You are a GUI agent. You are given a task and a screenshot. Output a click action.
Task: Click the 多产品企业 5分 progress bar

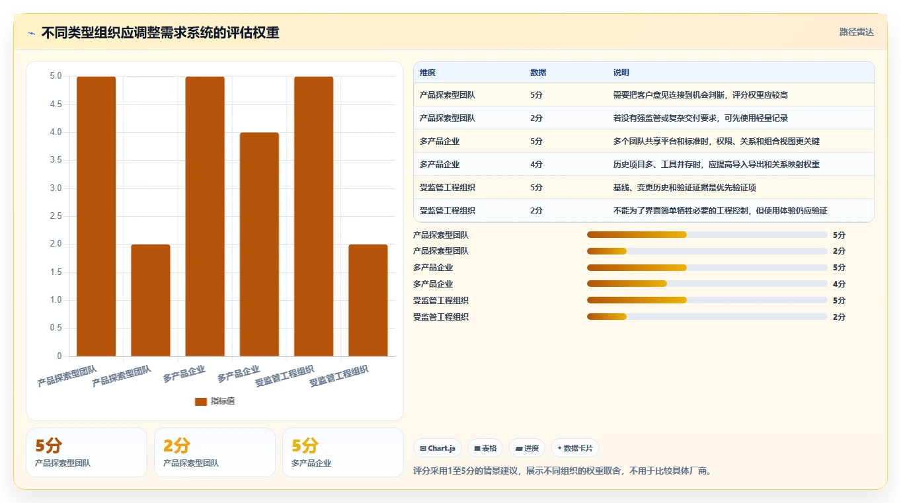click(x=707, y=268)
